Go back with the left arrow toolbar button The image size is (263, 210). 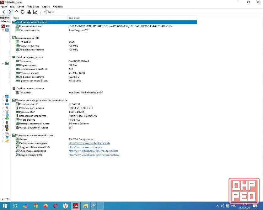coord(3,12)
